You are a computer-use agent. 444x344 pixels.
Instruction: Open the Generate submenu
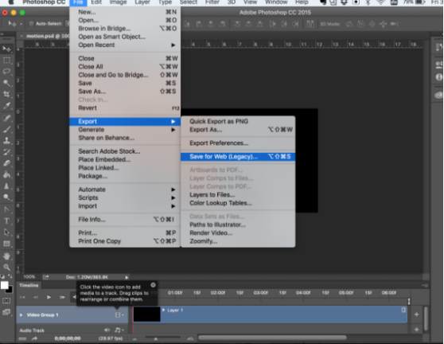pos(125,130)
